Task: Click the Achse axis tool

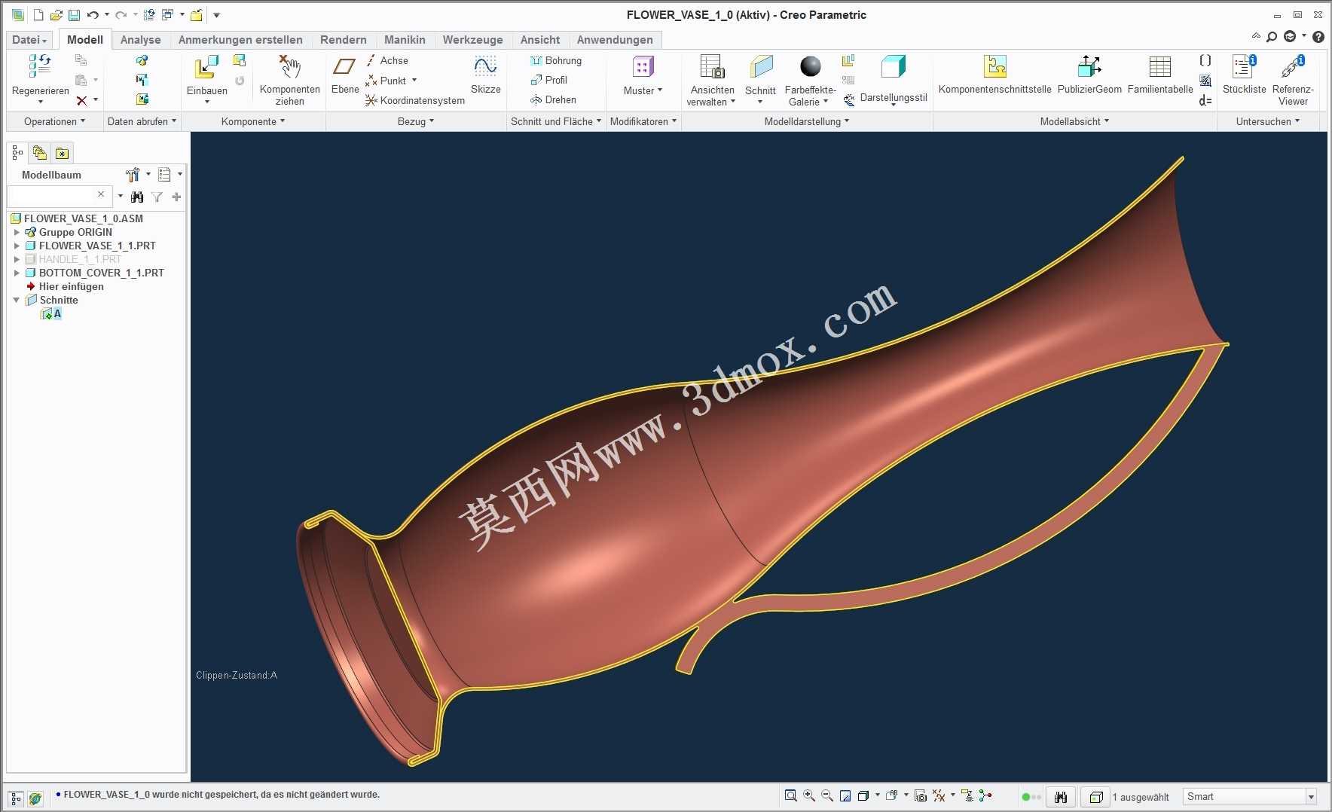Action: 387,60
